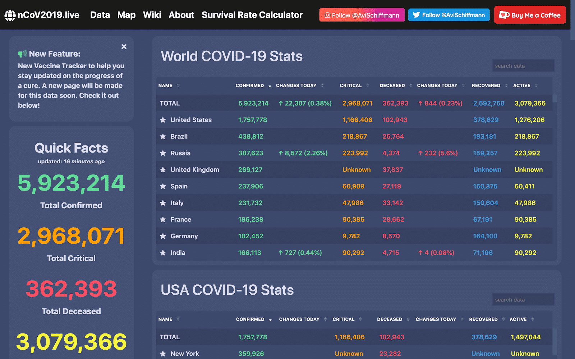Sort USA table by Recovered column
This screenshot has width=575, height=359.
tap(503, 319)
